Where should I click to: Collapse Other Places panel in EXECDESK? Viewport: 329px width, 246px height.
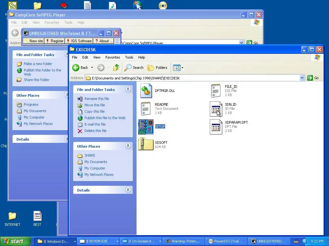click(128, 146)
